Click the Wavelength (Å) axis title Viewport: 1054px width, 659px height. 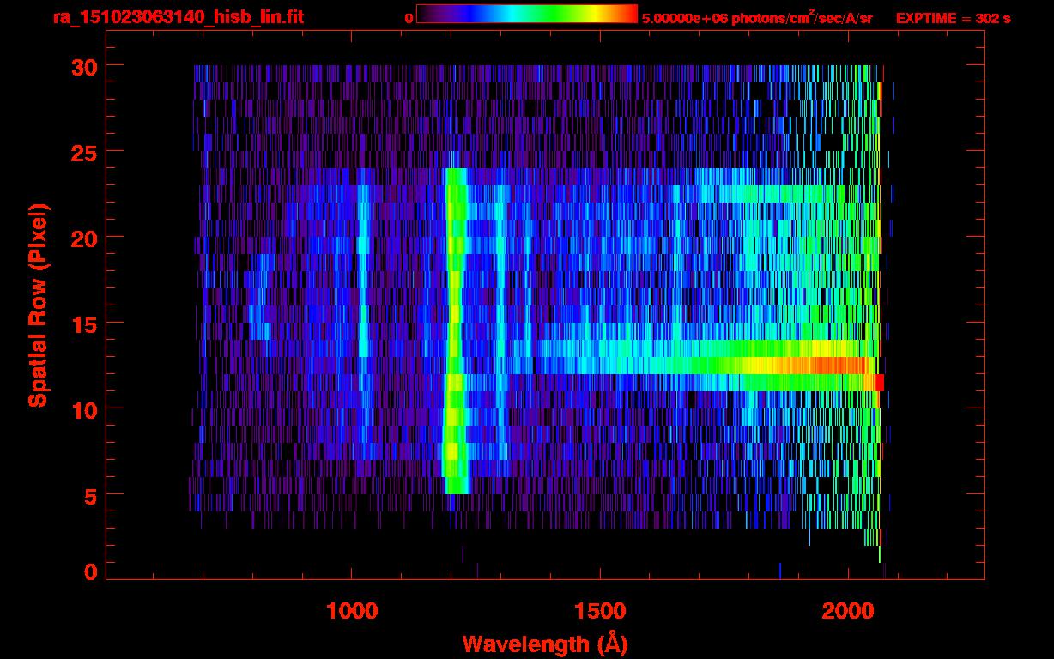[x=546, y=644]
